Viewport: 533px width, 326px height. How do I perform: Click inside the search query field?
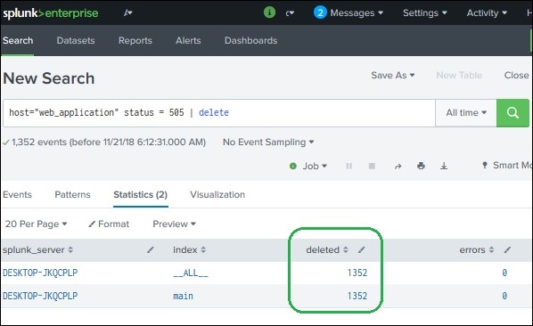[x=219, y=113]
